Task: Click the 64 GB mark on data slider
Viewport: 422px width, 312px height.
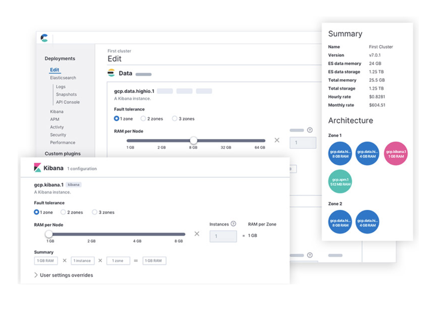Action: click(260, 147)
